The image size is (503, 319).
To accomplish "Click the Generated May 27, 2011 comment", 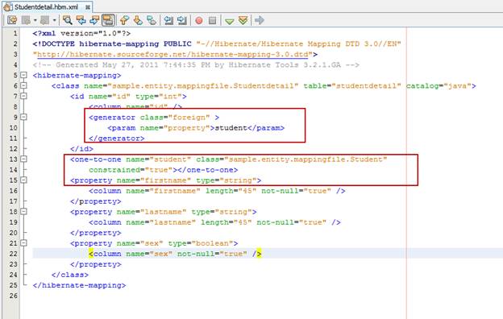I will pos(196,64).
